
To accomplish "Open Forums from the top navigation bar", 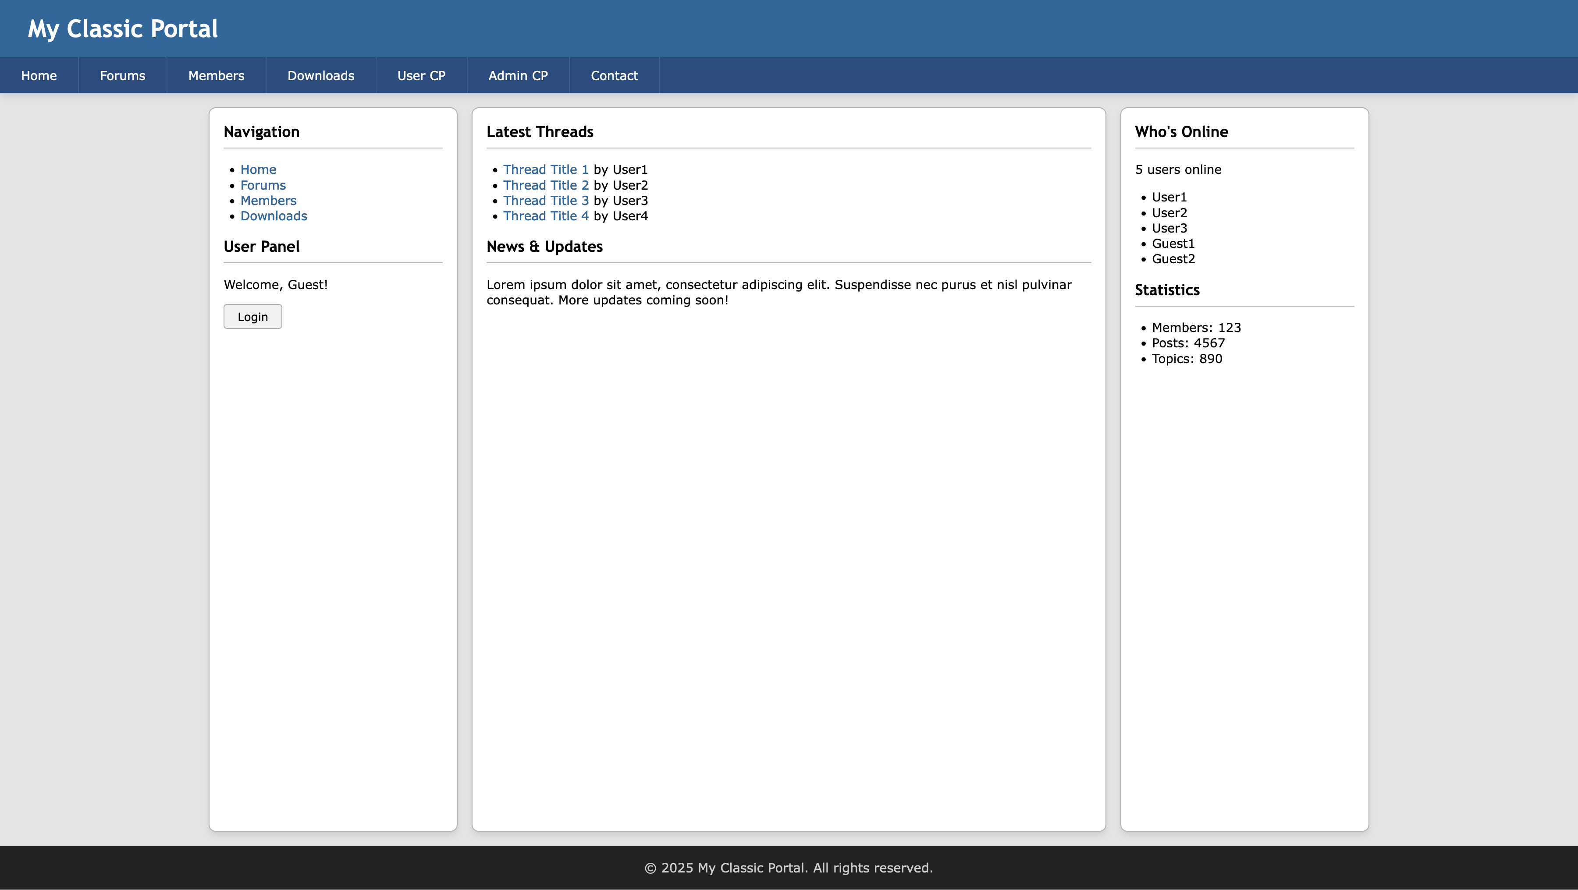I will (123, 75).
